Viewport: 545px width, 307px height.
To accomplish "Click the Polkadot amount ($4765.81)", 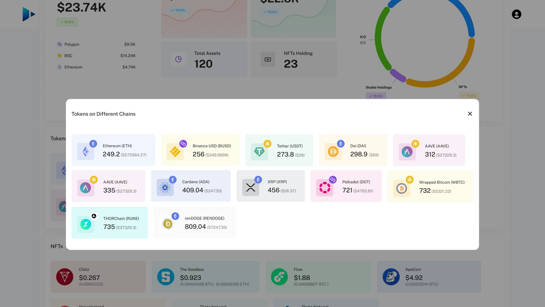I will 363,191.
